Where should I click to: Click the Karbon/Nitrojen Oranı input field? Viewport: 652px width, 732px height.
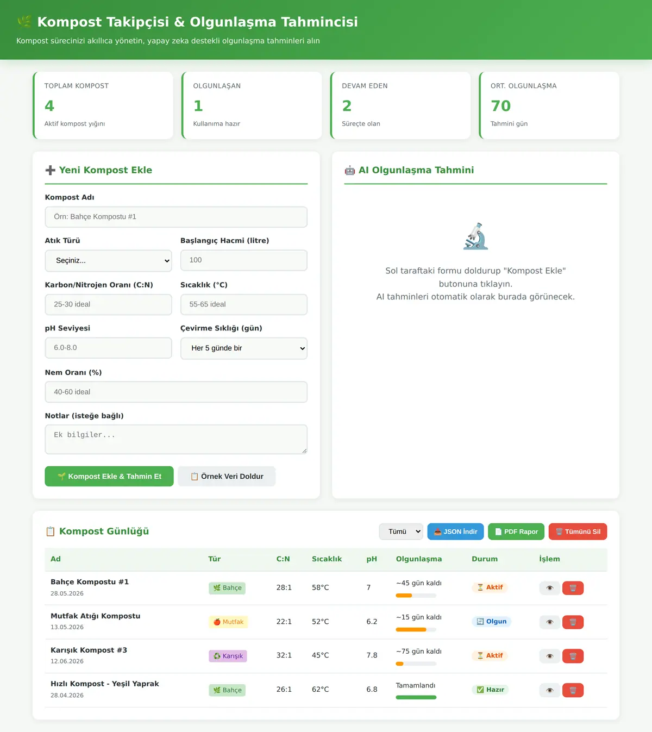click(x=109, y=304)
